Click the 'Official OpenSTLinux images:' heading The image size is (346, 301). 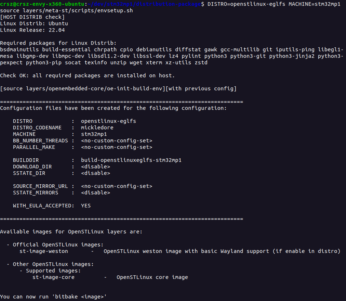(x=58, y=245)
